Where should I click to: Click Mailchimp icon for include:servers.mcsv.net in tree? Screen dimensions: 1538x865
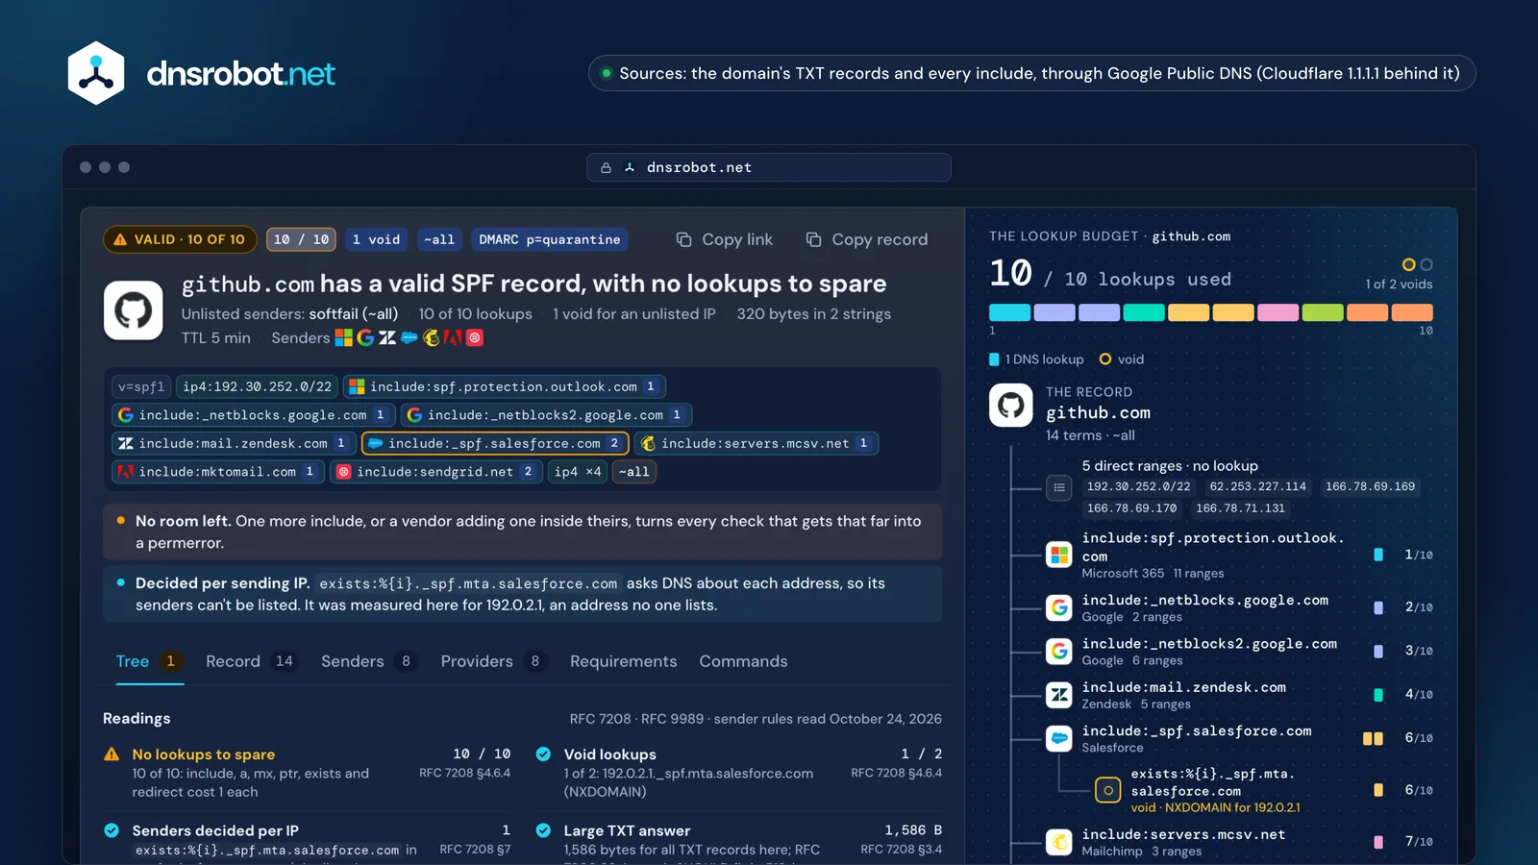(x=1059, y=842)
